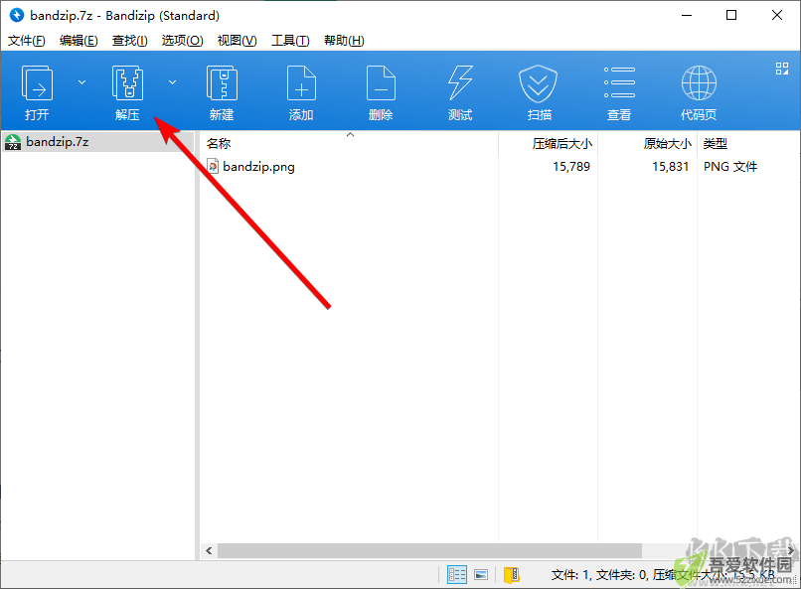Open the 视图(V) menu
The width and height of the screenshot is (801, 589).
(x=238, y=41)
